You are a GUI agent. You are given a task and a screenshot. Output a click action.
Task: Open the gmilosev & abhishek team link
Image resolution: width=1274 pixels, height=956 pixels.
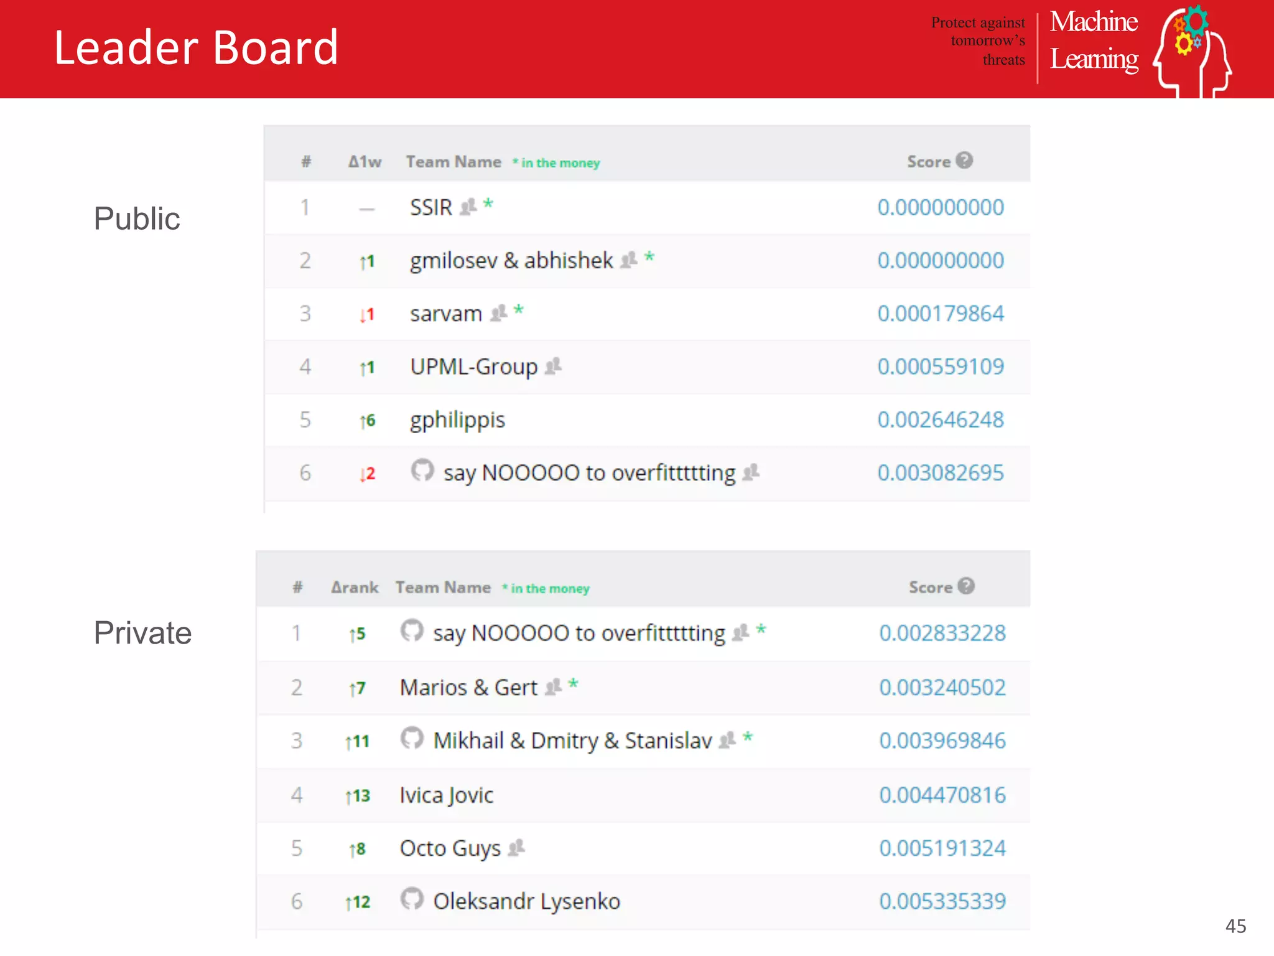pos(511,260)
